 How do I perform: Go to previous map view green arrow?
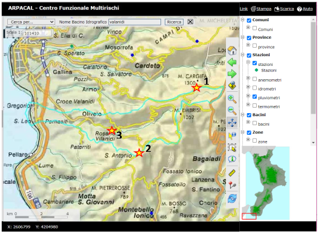232,62
